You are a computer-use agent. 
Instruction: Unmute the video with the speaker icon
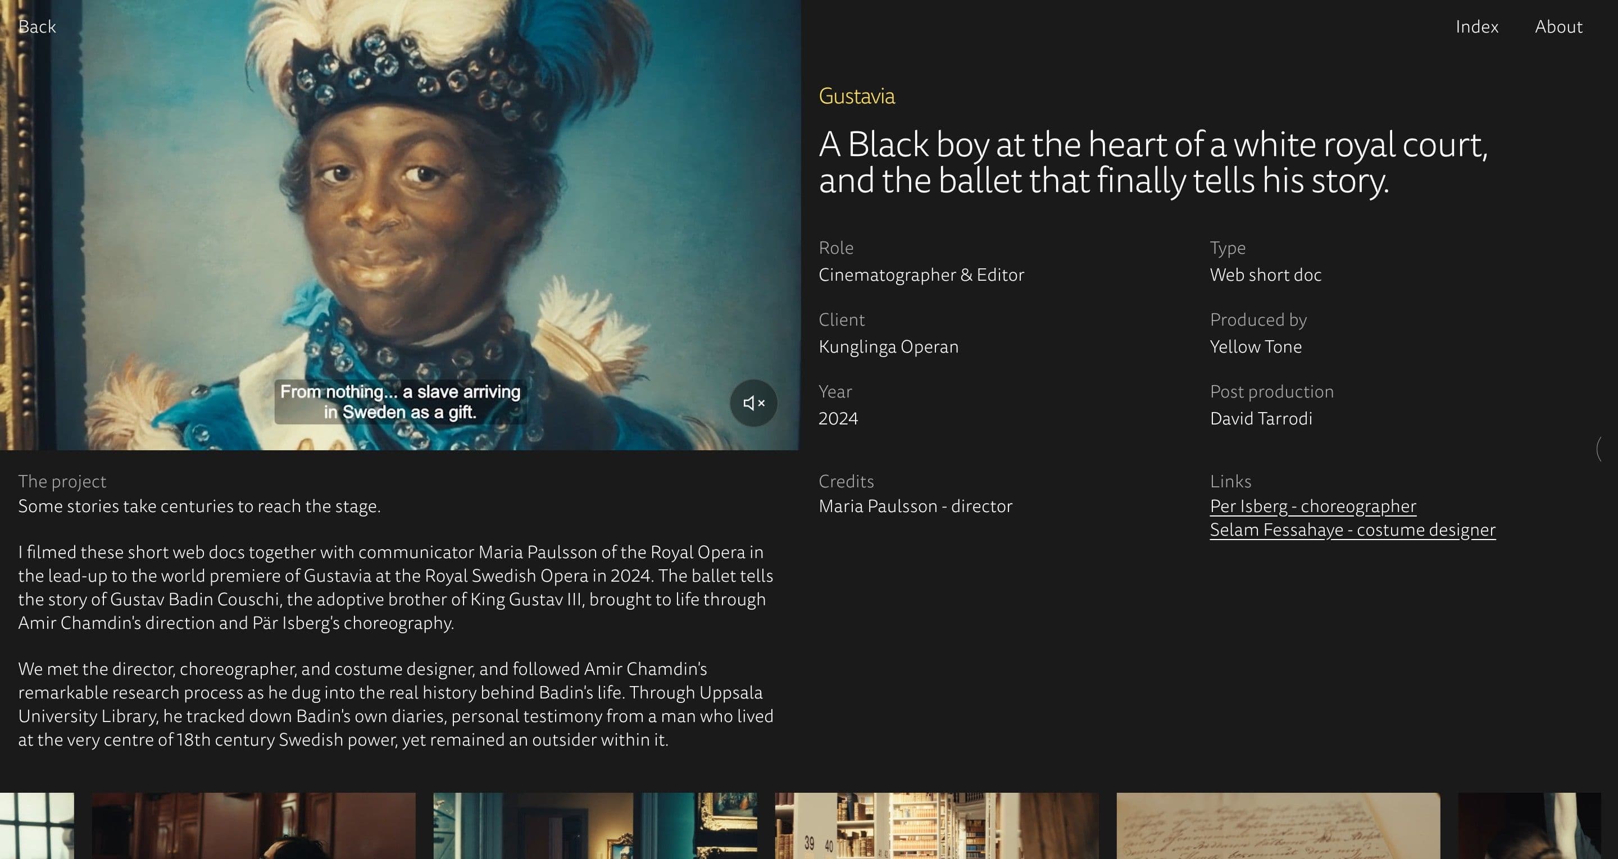coord(753,403)
